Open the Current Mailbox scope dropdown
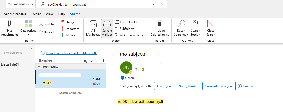 [x=20, y=4]
